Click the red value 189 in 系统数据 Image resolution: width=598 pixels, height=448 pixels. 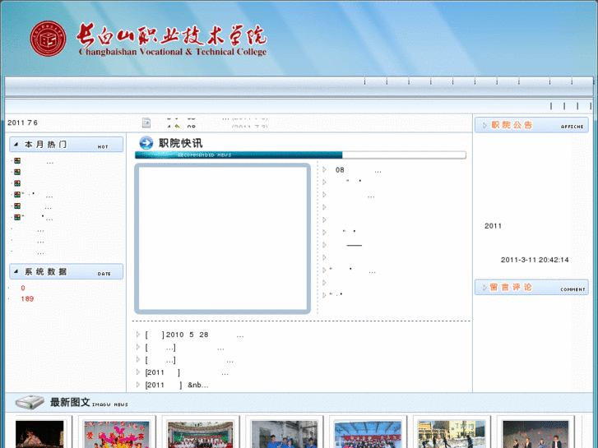click(x=27, y=299)
